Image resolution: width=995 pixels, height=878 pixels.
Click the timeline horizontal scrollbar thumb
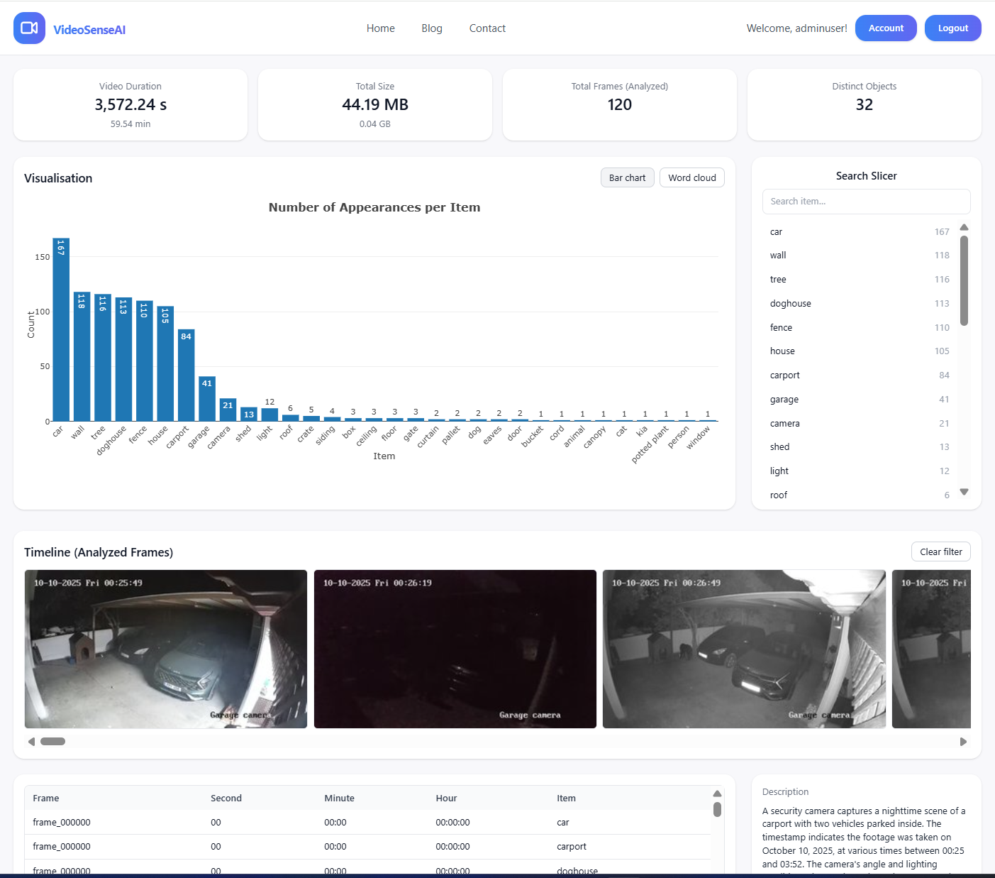click(x=52, y=742)
